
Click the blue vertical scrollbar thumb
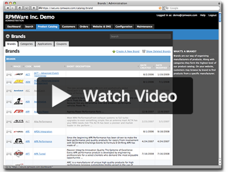pos(220,17)
